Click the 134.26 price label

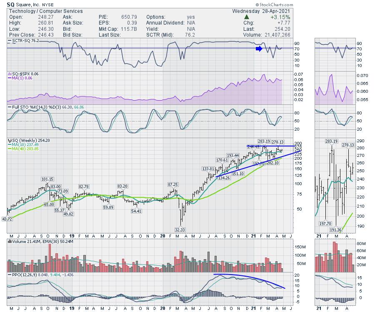224,178
